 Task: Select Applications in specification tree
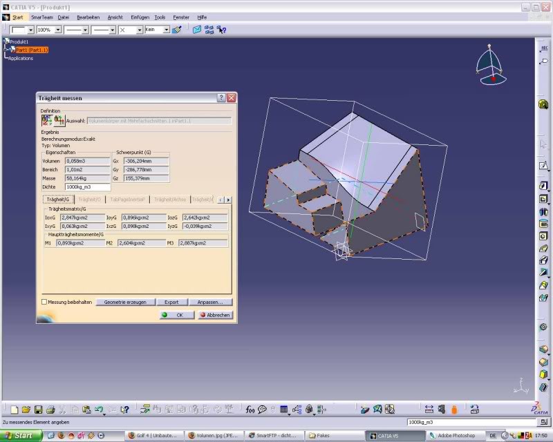coord(21,59)
